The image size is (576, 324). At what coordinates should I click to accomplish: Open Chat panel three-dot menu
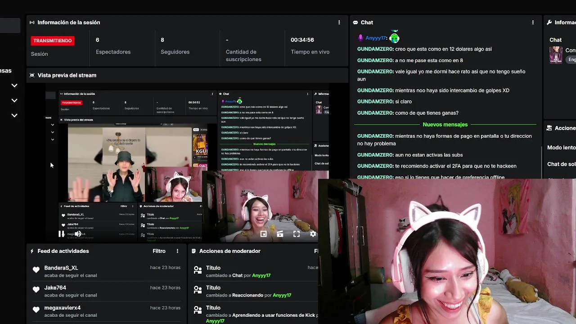click(533, 22)
